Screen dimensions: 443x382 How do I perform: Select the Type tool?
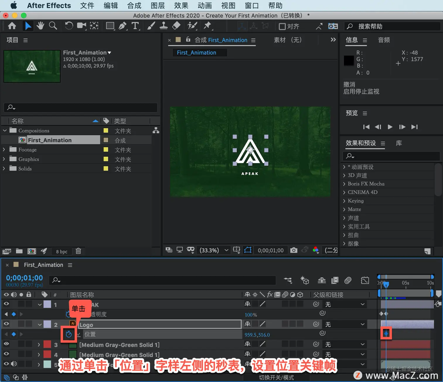point(135,26)
